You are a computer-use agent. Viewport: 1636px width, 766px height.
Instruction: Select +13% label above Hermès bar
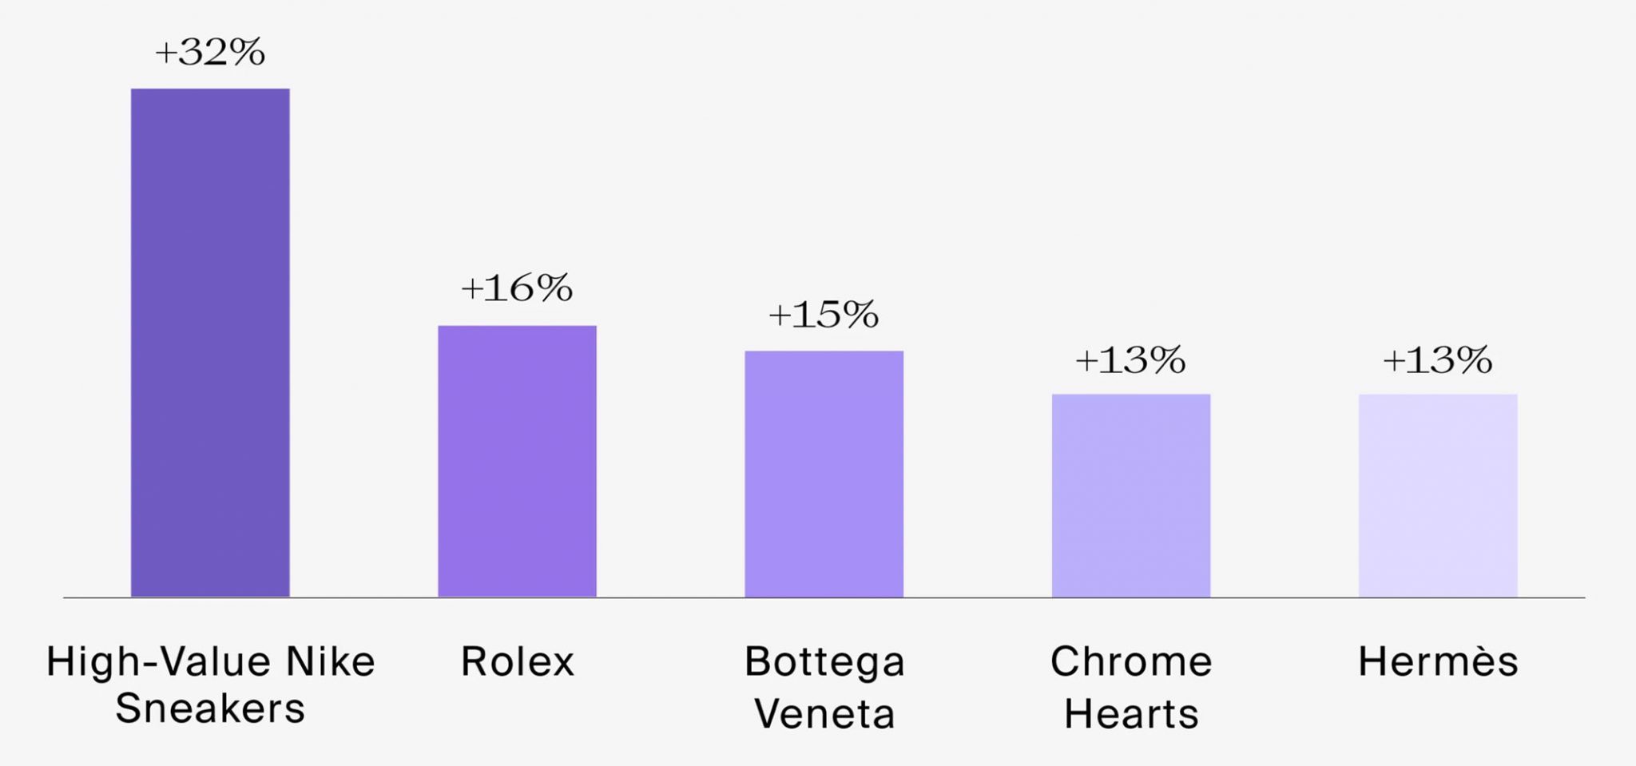click(1437, 360)
